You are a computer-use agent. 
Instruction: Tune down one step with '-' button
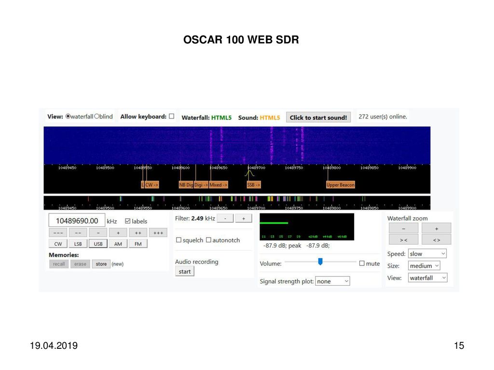[98, 233]
